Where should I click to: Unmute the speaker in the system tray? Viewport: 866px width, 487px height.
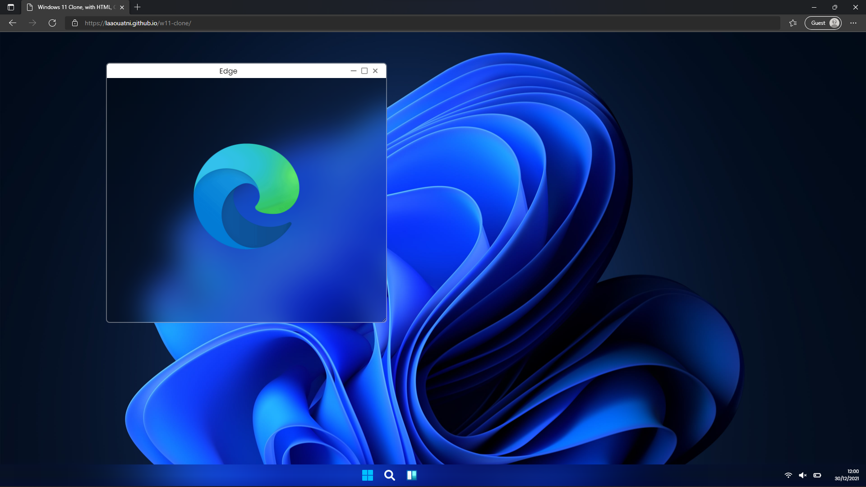(803, 475)
